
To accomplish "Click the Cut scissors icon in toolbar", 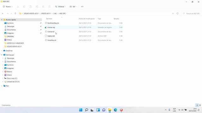I will (x=18, y=7).
